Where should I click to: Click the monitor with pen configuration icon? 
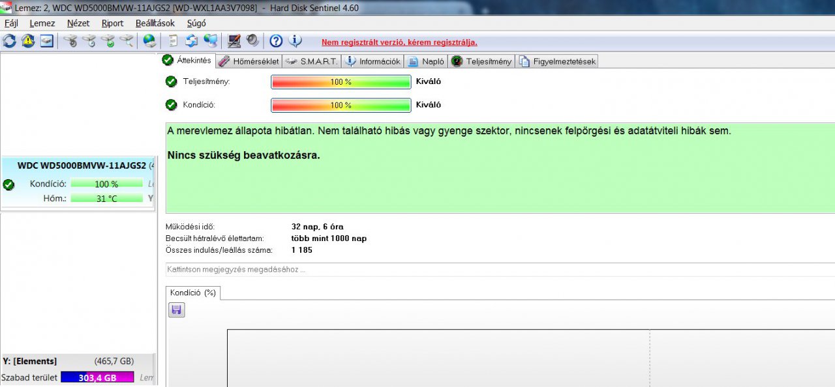pos(234,41)
